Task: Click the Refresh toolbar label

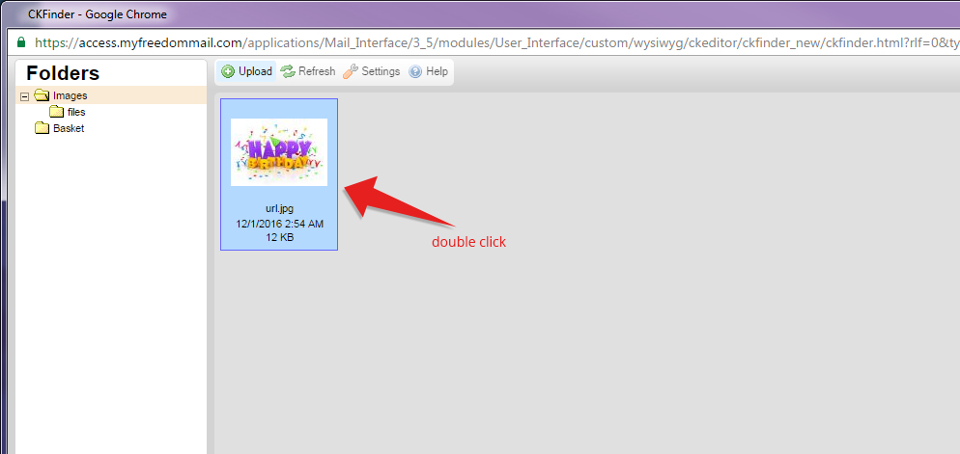Action: 317,71
